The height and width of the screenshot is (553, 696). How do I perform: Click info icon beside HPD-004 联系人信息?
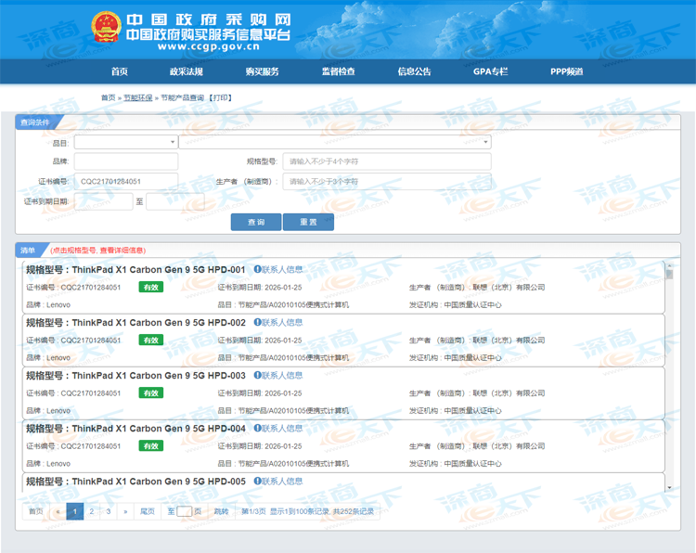tap(257, 428)
